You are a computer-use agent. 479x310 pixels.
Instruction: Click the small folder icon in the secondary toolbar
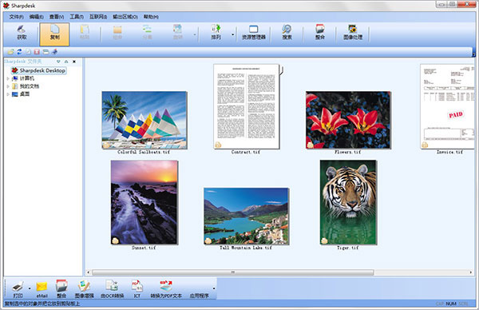10,52
